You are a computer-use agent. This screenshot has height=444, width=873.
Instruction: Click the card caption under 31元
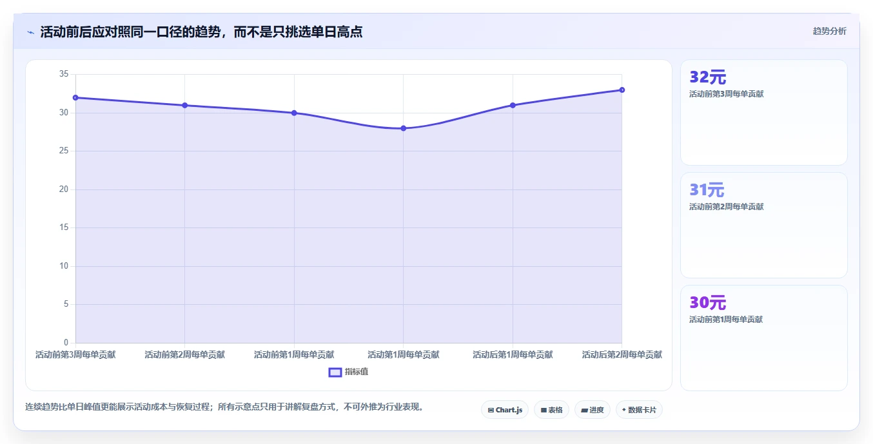coord(726,207)
